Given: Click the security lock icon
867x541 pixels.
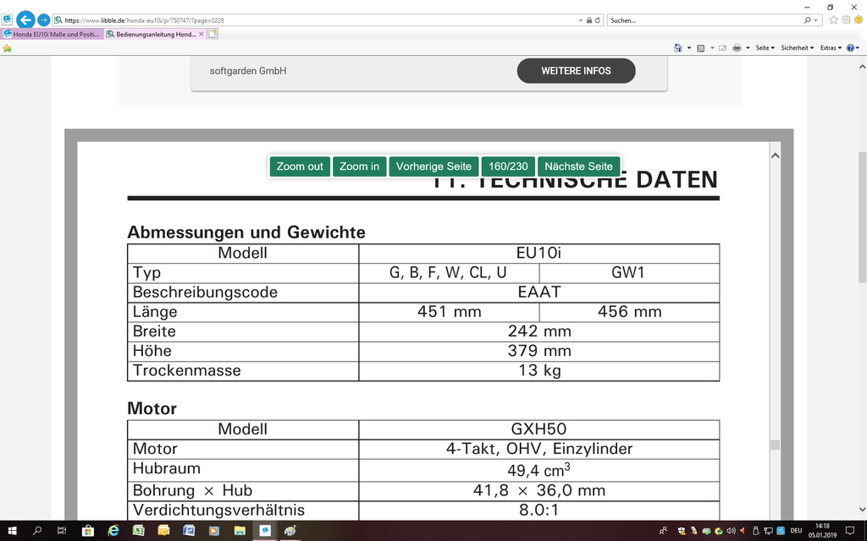Looking at the screenshot, I should (x=589, y=20).
